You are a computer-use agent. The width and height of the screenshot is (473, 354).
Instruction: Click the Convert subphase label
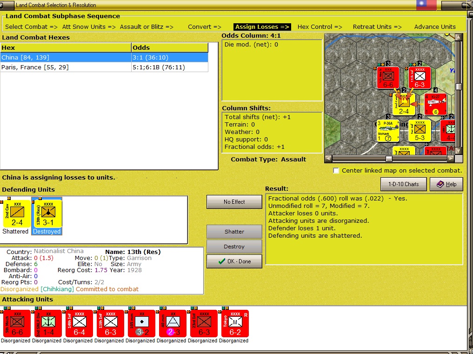point(204,27)
